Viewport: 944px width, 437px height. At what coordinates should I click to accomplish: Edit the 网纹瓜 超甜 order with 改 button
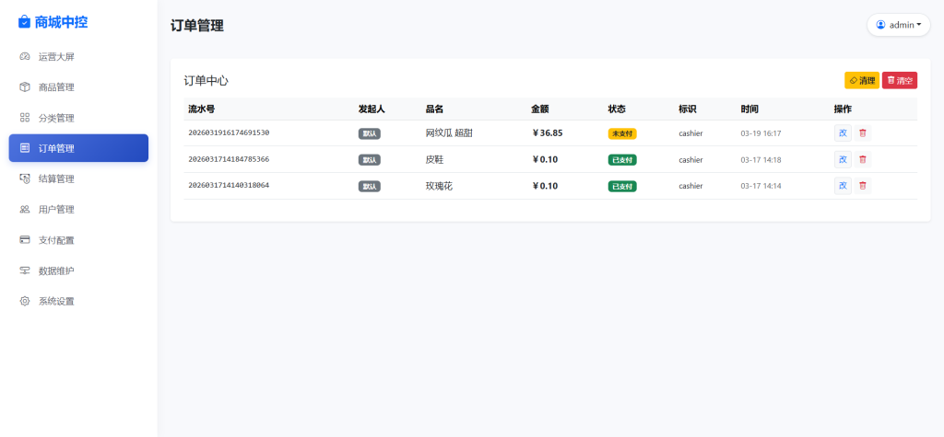(843, 132)
